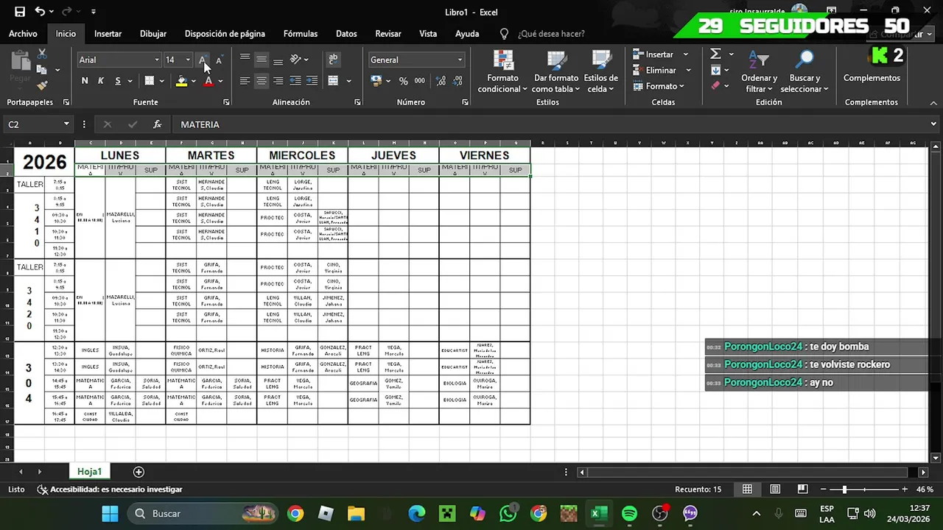Align text left
The height and width of the screenshot is (530, 943).
point(245,81)
